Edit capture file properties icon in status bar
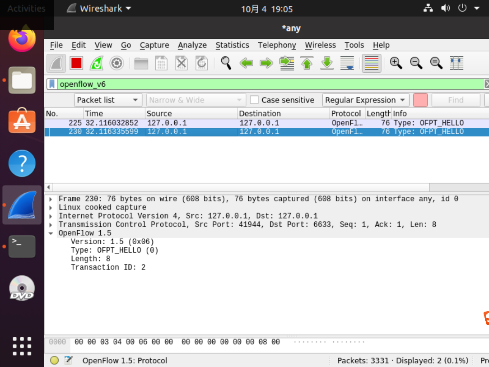 [68, 360]
